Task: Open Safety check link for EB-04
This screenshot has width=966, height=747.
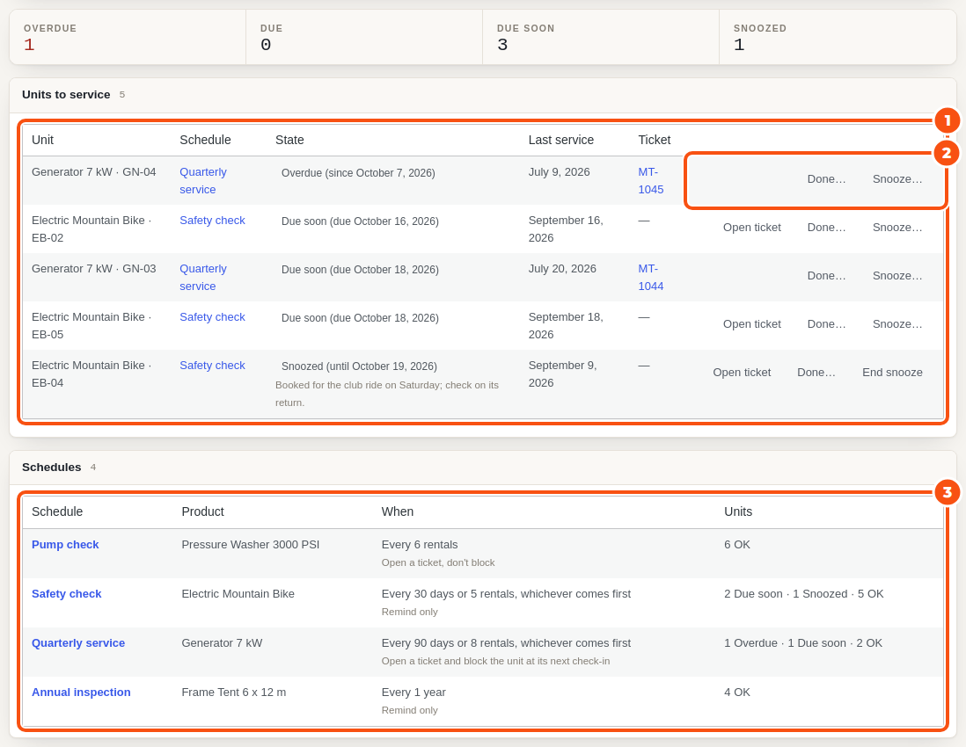Action: coord(212,366)
